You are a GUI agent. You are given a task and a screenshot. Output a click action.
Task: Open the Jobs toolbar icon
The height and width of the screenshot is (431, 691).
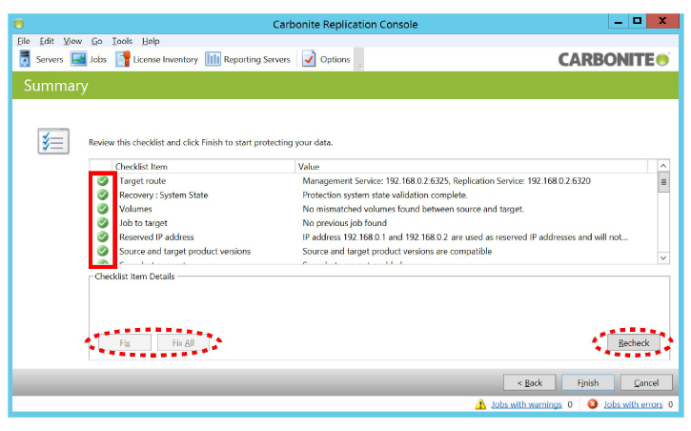click(x=78, y=58)
